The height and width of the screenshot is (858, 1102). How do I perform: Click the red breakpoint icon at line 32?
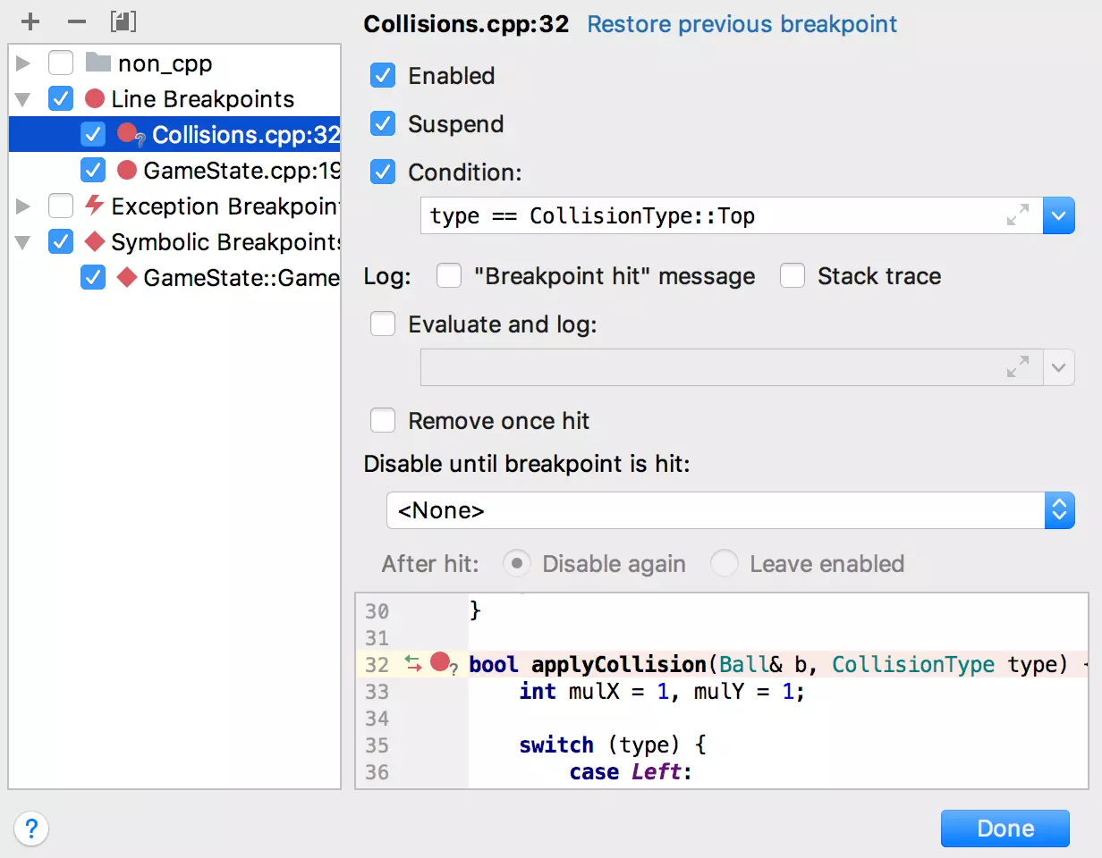439,662
